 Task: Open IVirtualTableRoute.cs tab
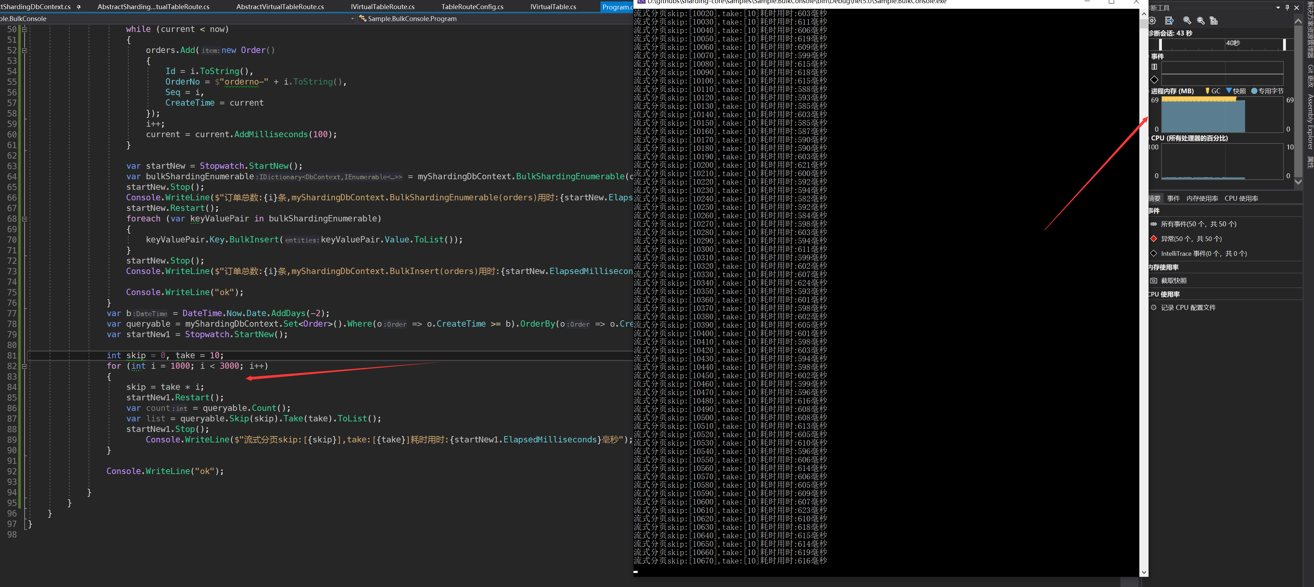(x=383, y=7)
